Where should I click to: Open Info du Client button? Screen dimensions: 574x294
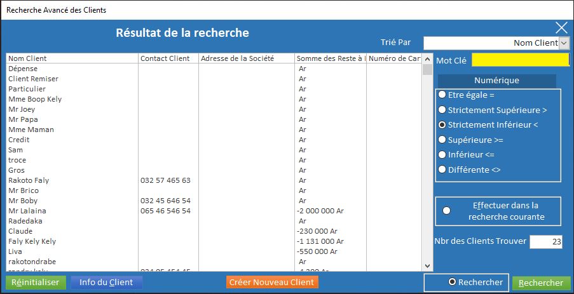coord(107,282)
